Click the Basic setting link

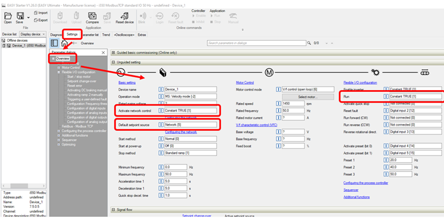(x=127, y=82)
